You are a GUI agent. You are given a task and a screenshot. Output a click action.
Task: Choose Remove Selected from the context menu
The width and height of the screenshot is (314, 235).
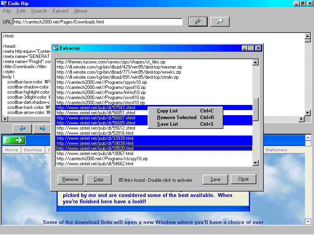tap(185, 117)
